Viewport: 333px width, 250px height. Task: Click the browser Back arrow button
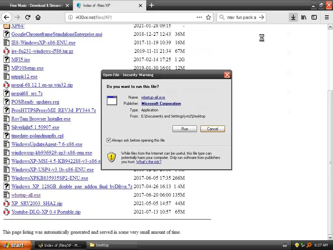[x=7, y=17]
